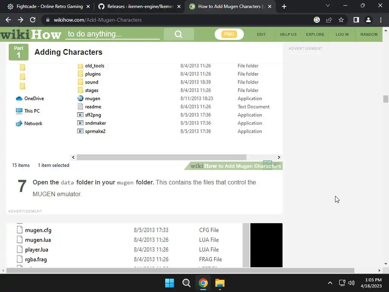Click the LOG IN link
The image size is (389, 292).
point(342,35)
